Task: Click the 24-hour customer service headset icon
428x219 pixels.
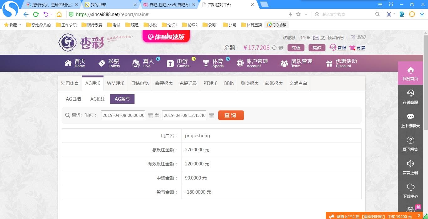Action: (333, 48)
